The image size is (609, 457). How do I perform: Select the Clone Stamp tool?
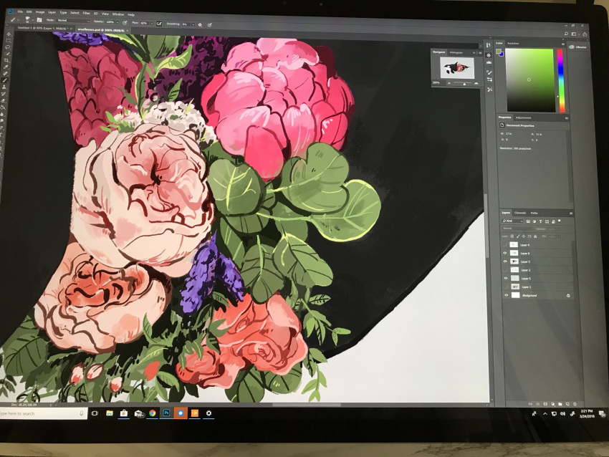pyautogui.click(x=4, y=87)
